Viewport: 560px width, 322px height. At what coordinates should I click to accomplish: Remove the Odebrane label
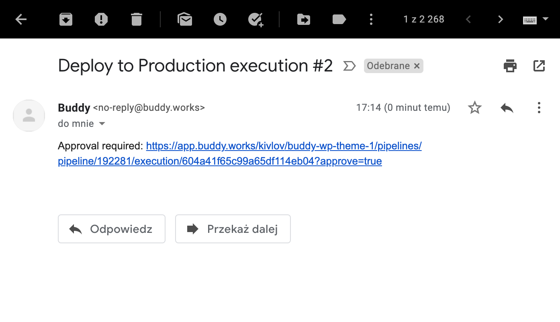click(417, 66)
